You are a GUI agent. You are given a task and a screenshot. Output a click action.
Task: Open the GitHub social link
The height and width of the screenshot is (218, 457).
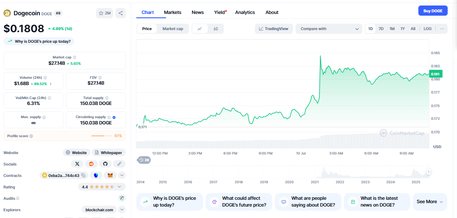pyautogui.click(x=105, y=164)
